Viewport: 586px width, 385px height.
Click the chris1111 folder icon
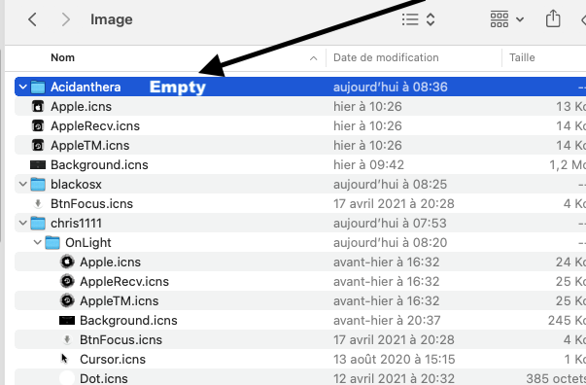tap(38, 223)
